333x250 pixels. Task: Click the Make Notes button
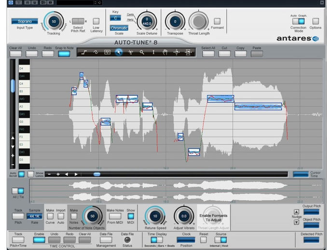(74, 216)
